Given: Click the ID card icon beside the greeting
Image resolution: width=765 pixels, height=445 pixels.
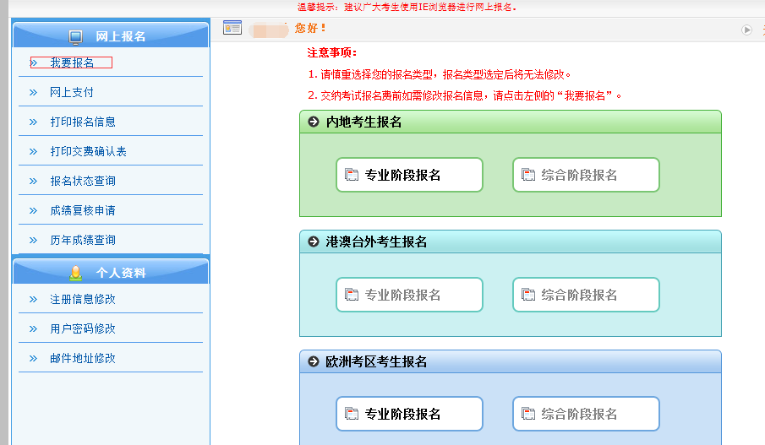Looking at the screenshot, I should pyautogui.click(x=232, y=29).
